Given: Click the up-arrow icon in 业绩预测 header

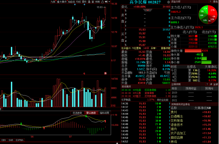Looking at the screenshot, I should [x=207, y=84].
